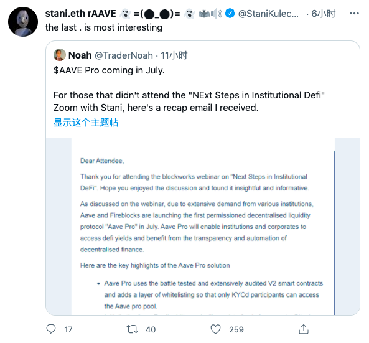Open the share upload icon
369x343 pixels.
(304, 329)
